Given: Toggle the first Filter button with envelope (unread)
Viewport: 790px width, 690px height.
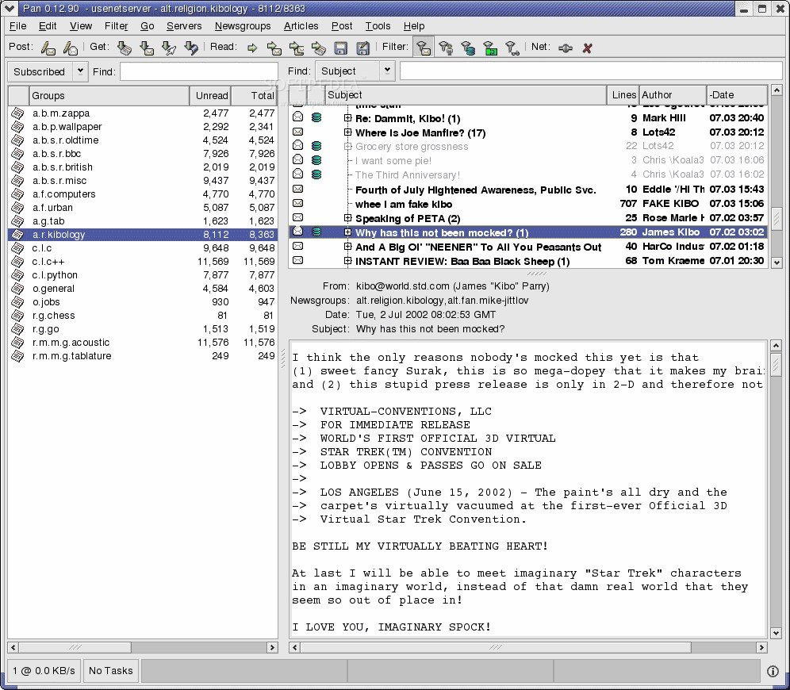Looking at the screenshot, I should point(424,48).
